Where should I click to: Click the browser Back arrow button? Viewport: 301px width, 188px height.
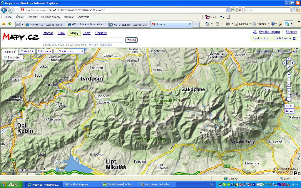coord(4,10)
